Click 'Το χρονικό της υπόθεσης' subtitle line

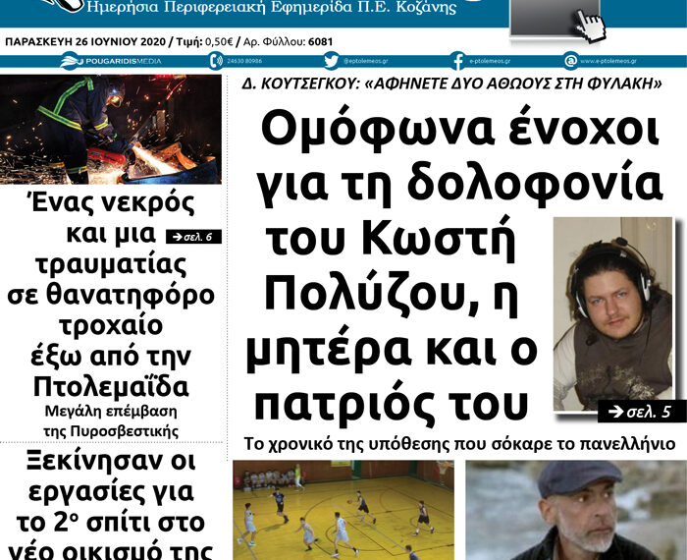click(x=459, y=444)
